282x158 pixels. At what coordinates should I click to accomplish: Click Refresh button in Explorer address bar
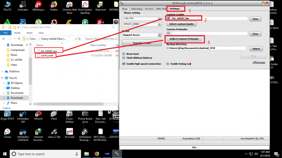(79, 39)
